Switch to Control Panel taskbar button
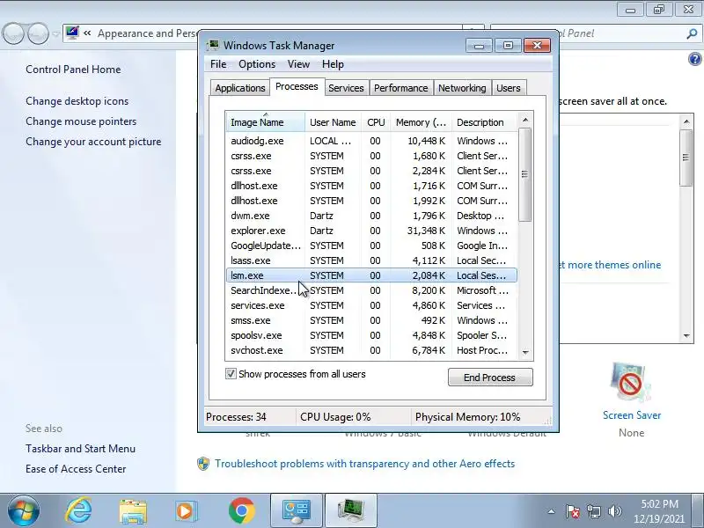 tap(297, 511)
